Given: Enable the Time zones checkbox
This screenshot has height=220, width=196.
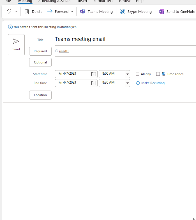Looking at the screenshot, I should (x=158, y=74).
